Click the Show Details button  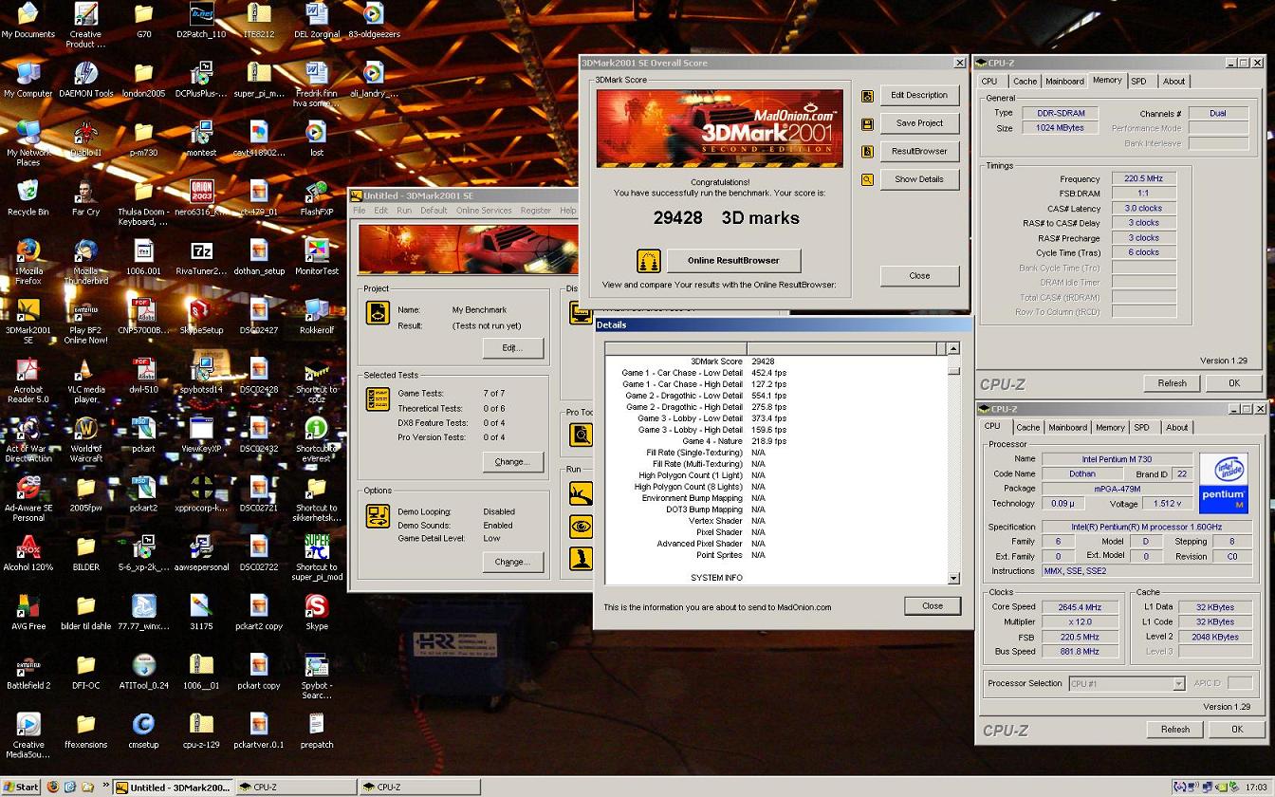point(919,179)
